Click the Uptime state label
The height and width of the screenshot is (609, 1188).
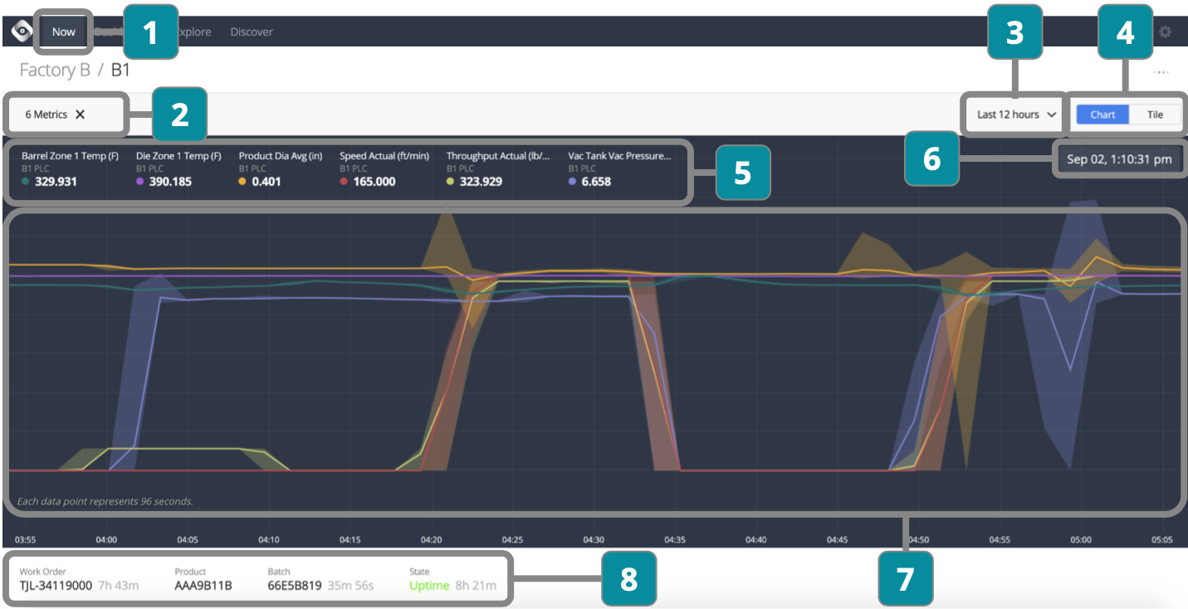pos(429,586)
